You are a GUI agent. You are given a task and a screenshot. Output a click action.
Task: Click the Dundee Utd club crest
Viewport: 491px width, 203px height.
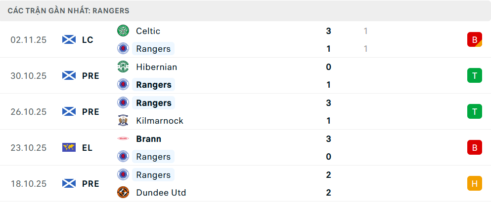[123, 193]
